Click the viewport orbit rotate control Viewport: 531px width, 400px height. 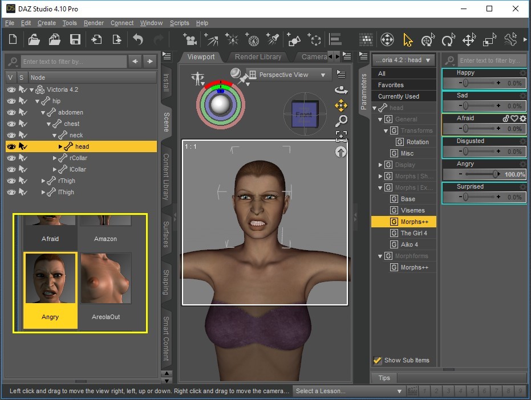[x=341, y=90]
